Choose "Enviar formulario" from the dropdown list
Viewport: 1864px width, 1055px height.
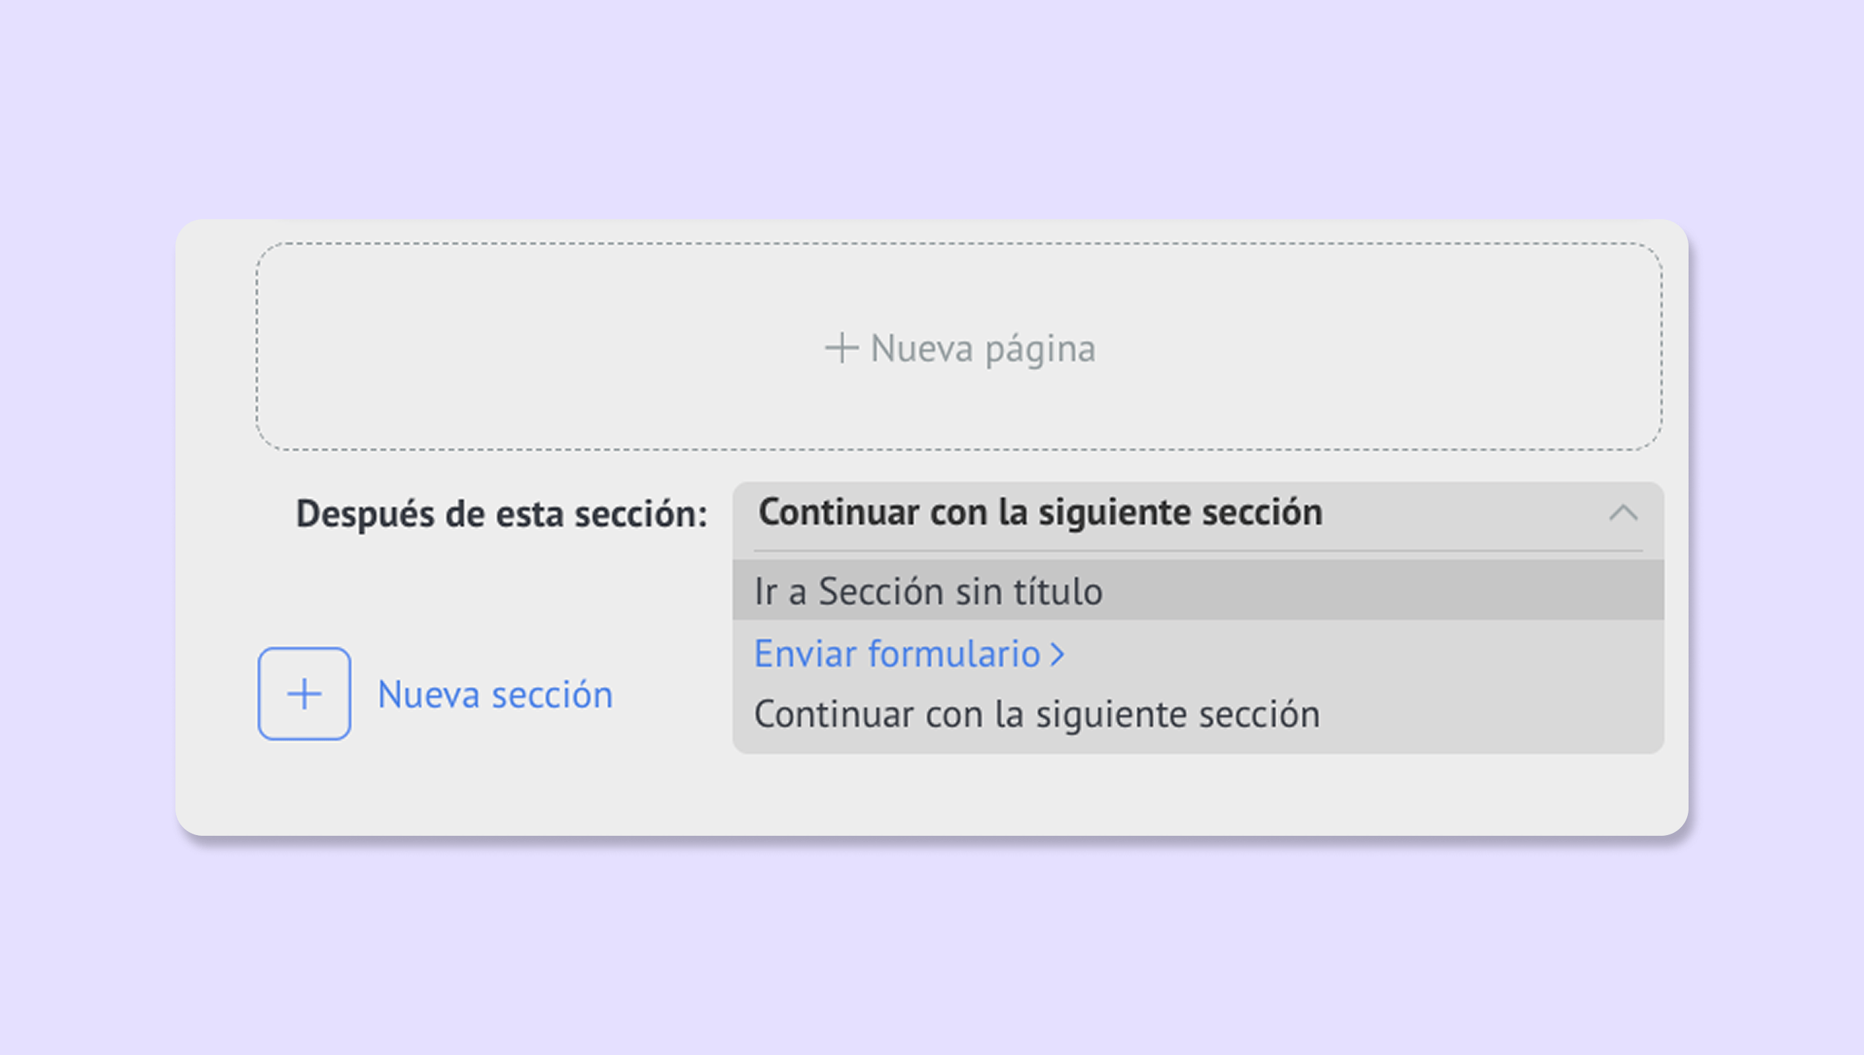point(897,654)
